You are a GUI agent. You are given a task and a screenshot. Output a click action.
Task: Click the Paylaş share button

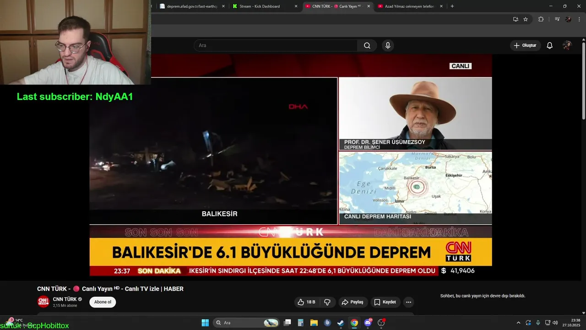pos(353,302)
